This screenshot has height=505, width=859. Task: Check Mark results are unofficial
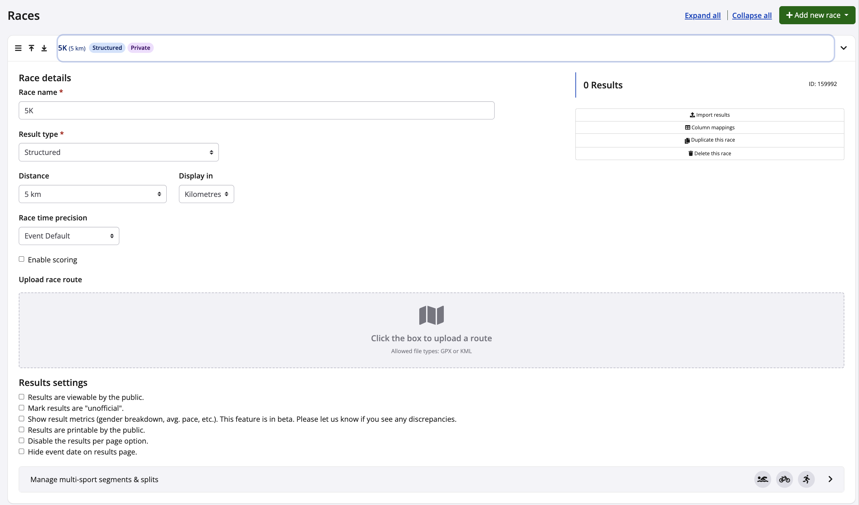21,408
